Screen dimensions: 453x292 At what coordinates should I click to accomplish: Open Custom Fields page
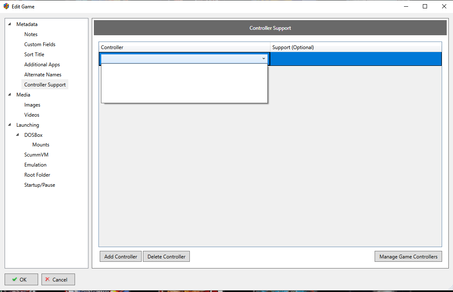click(40, 44)
